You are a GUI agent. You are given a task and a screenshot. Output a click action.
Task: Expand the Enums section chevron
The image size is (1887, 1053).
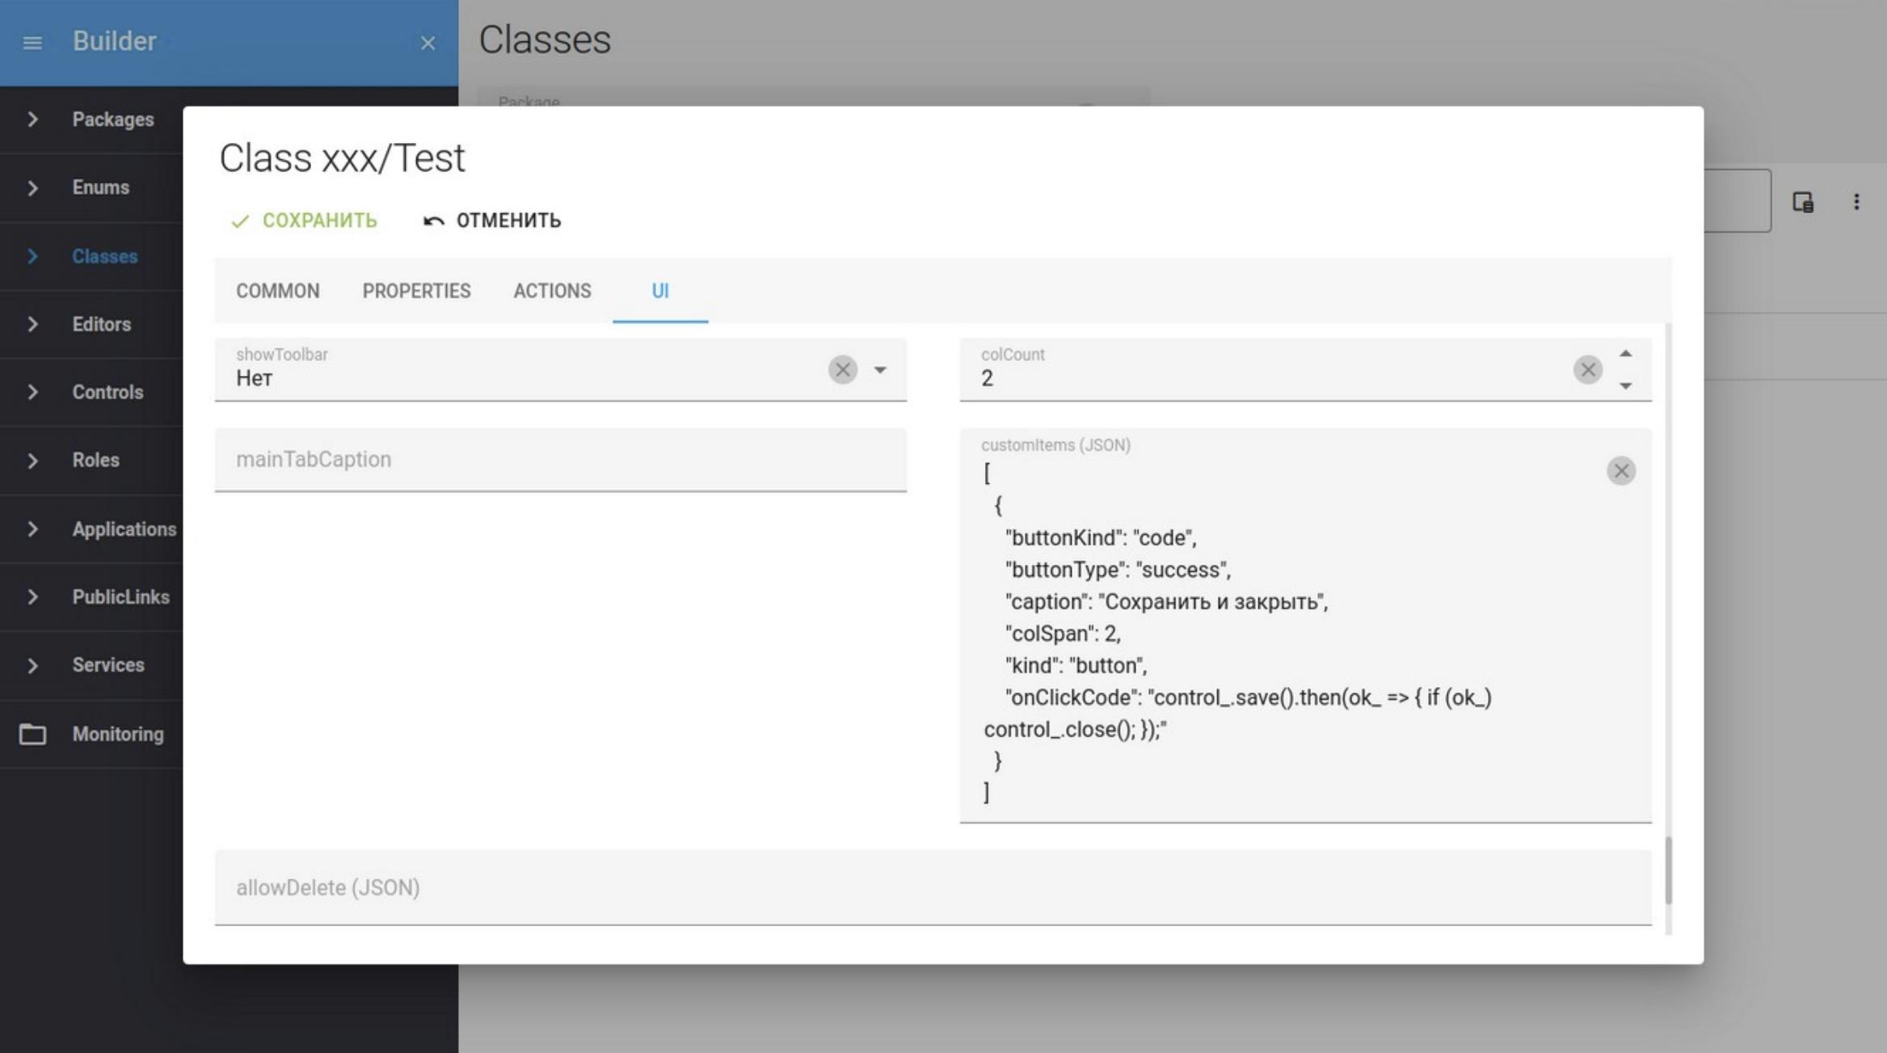32,187
